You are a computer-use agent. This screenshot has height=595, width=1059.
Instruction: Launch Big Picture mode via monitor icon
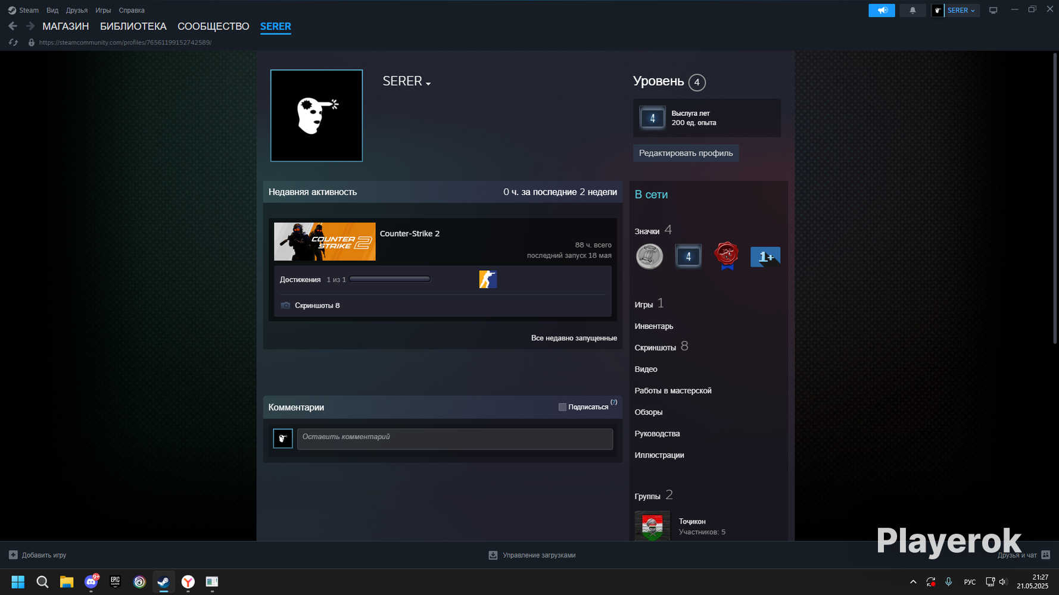(x=993, y=10)
